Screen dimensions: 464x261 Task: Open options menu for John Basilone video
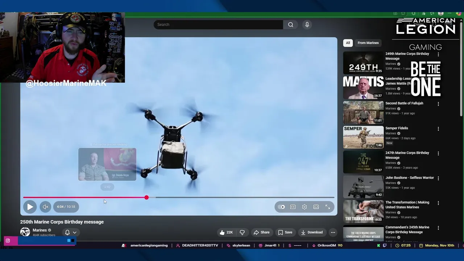(438, 178)
